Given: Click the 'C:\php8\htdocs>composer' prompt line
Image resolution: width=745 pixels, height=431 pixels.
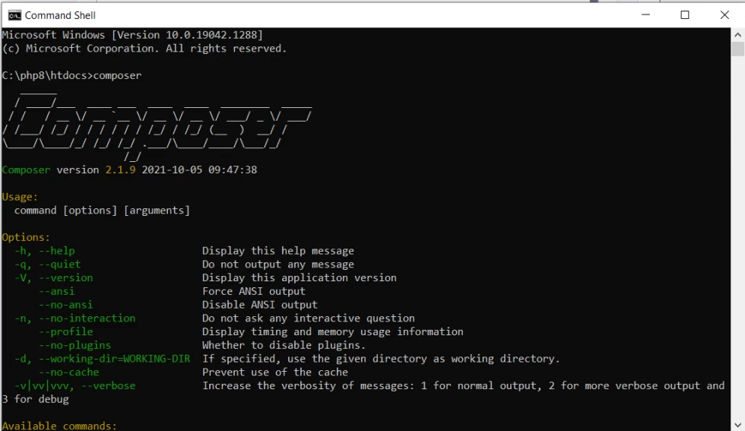Looking at the screenshot, I should tap(71, 75).
